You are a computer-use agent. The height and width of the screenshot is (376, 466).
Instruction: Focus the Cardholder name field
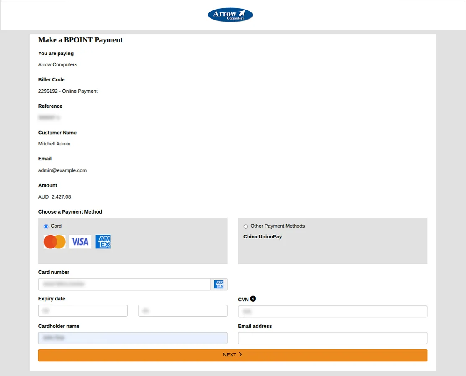pos(133,338)
